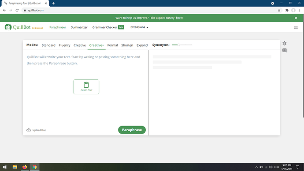Expand the Extensions dropdown menu
Viewport: 304px width, 171px height.
click(x=139, y=27)
